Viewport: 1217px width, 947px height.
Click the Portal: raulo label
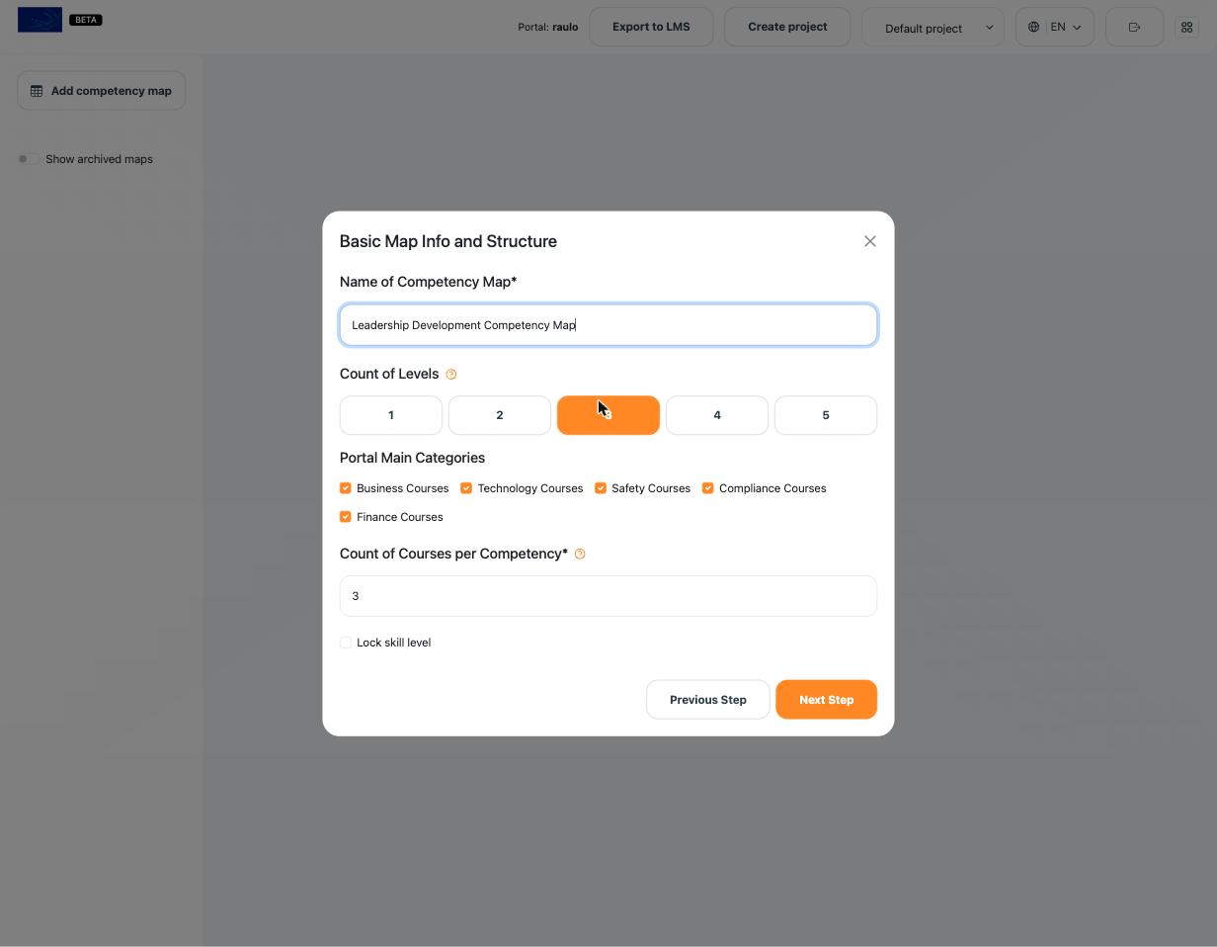point(548,27)
